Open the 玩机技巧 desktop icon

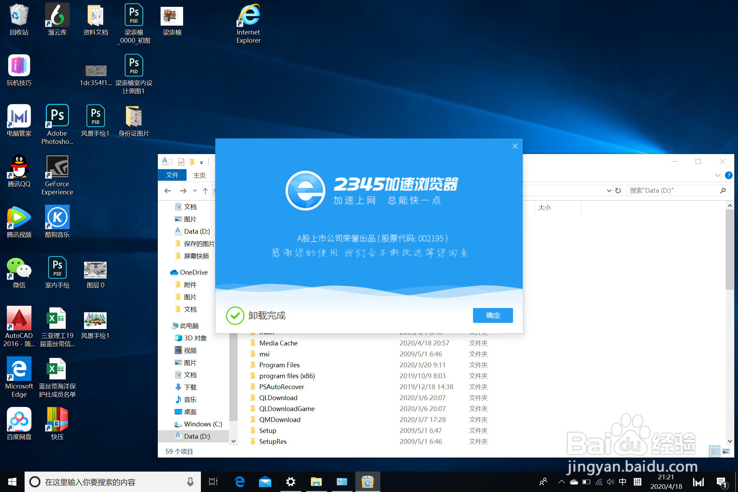[x=19, y=70]
